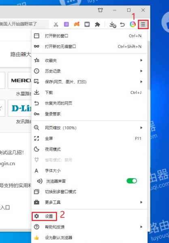Enable 夜间模式 from the menu
The height and width of the screenshot is (243, 169).
click(89, 149)
